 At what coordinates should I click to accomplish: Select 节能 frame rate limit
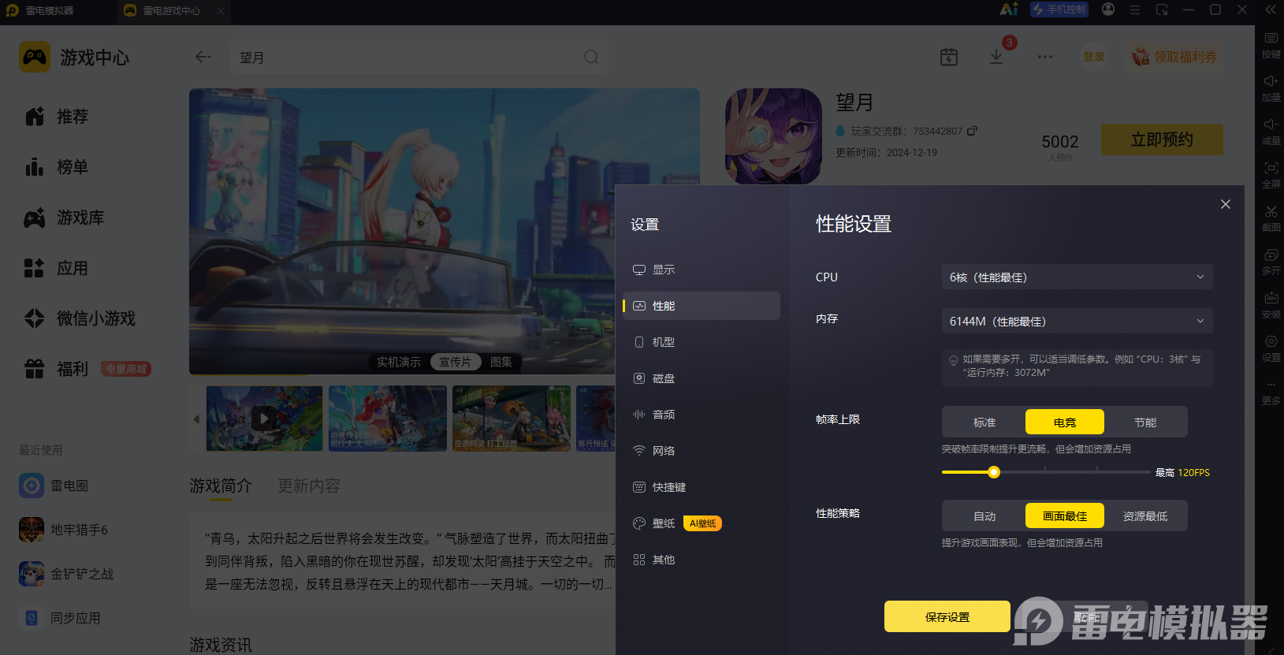coord(1145,422)
